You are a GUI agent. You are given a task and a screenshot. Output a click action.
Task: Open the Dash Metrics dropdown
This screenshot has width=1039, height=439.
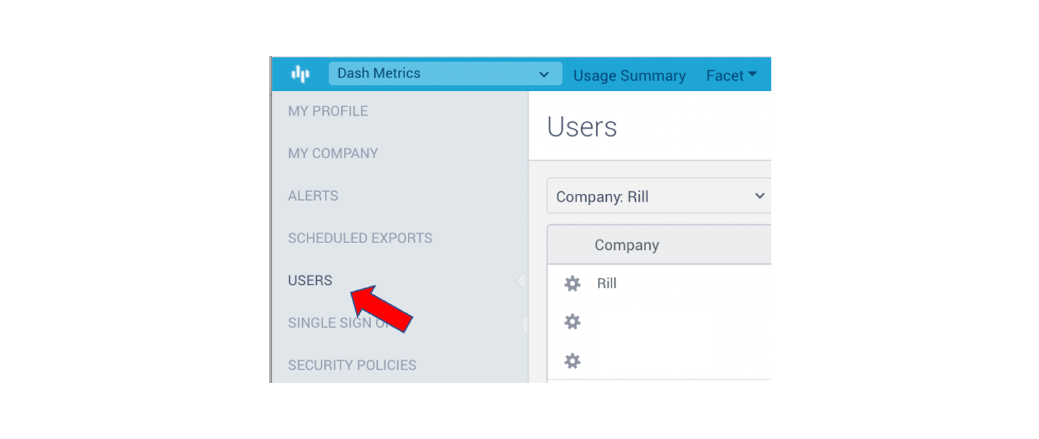(445, 73)
